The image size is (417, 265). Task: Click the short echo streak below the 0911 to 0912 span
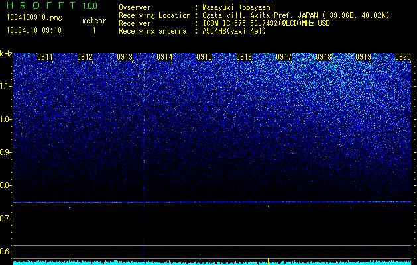click(x=70, y=207)
